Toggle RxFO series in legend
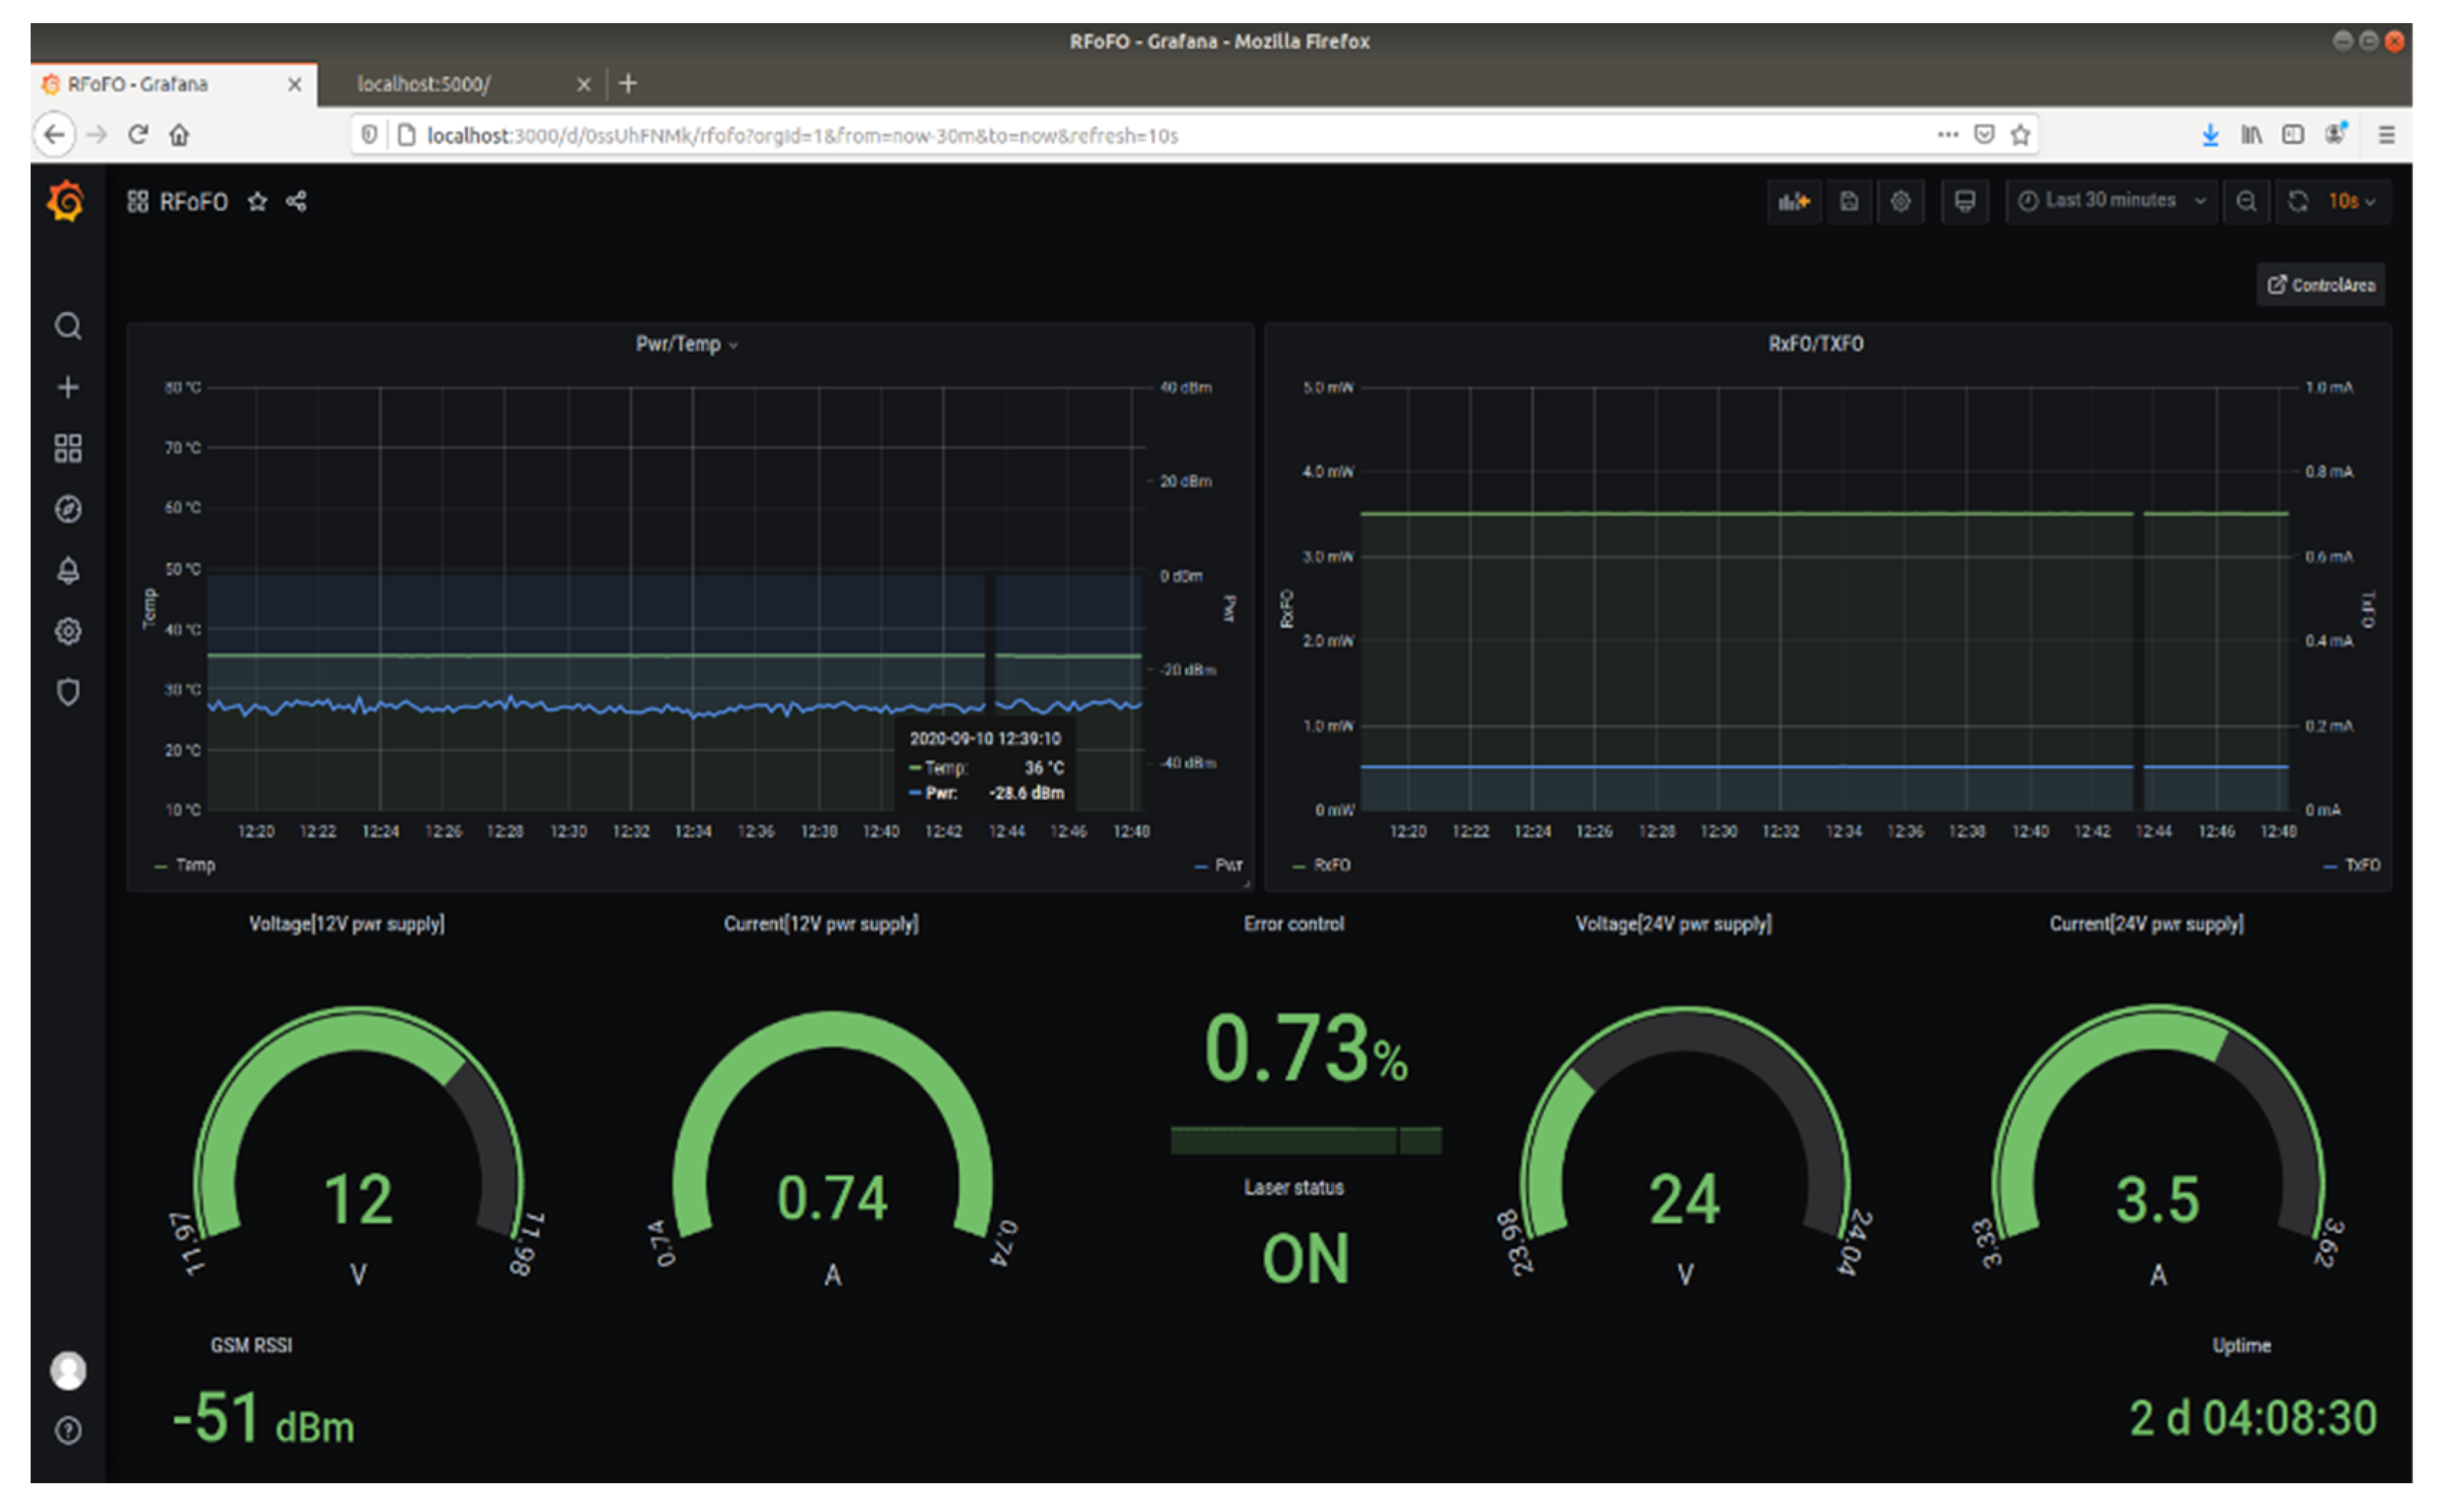 click(1330, 865)
